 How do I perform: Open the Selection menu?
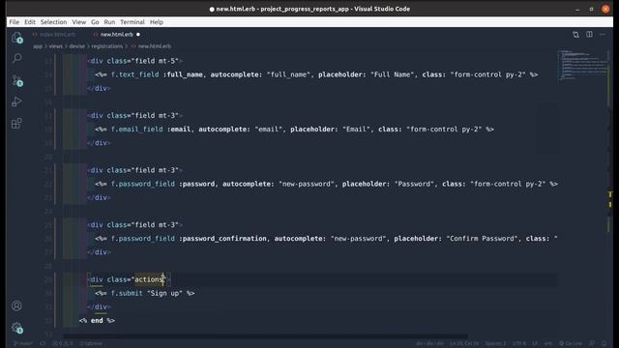[54, 22]
